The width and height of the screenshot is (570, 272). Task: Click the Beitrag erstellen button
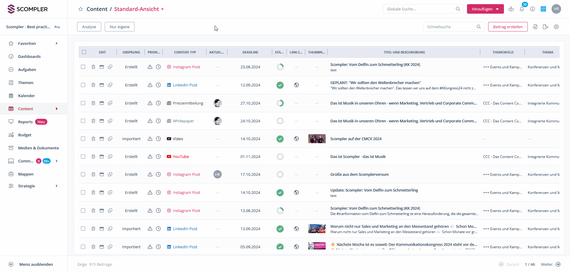coord(507,27)
